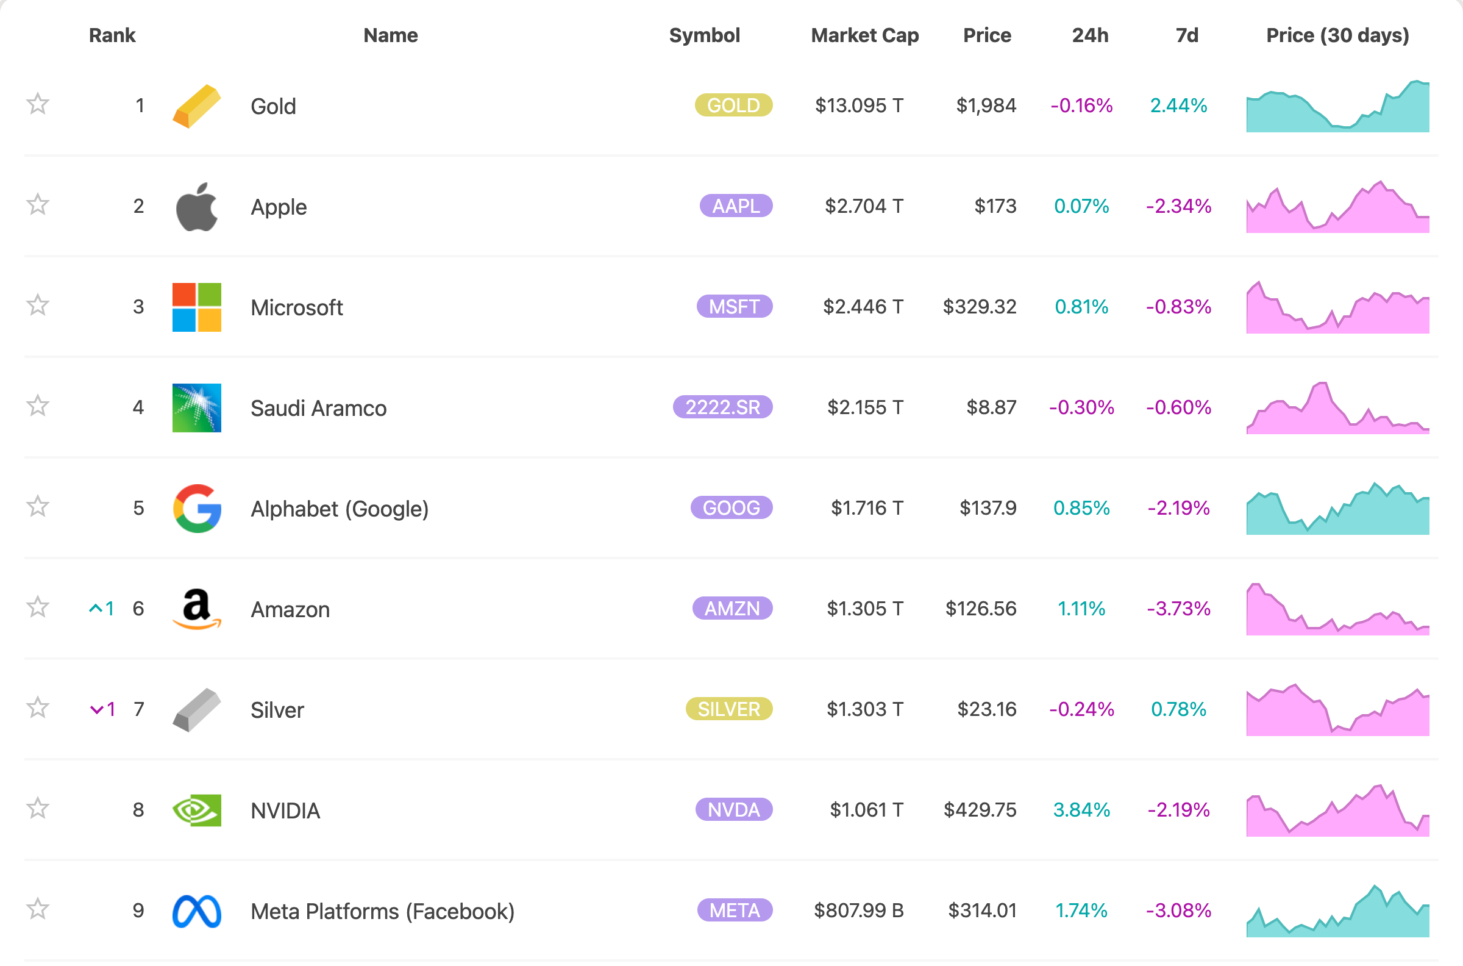The height and width of the screenshot is (966, 1463).
Task: Click the Microsoft logo icon
Action: (x=196, y=307)
